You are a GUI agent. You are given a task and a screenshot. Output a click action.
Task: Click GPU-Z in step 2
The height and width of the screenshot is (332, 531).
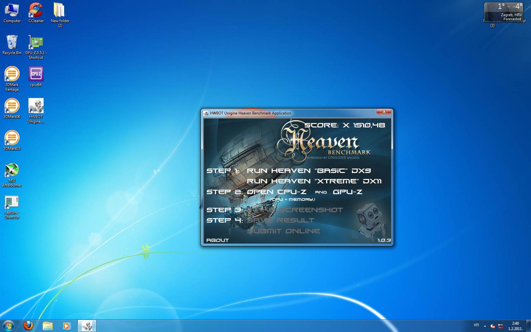click(x=347, y=192)
